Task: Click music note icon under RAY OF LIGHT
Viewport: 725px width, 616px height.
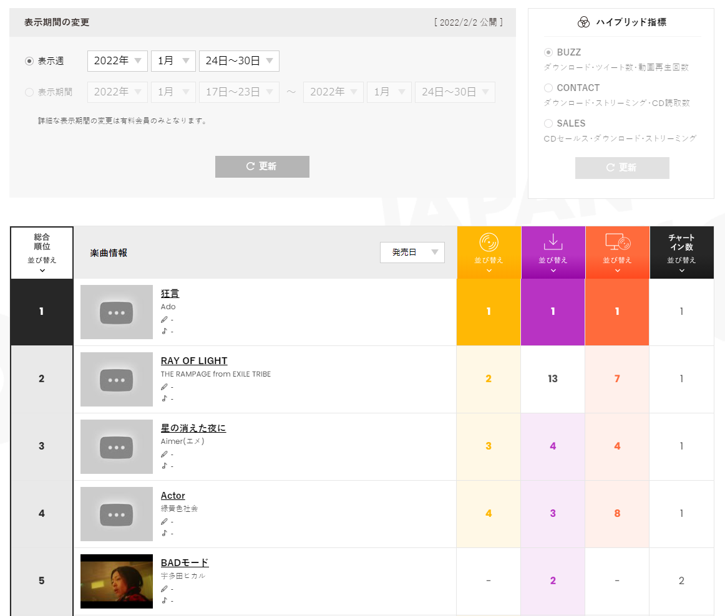Action: coord(164,398)
